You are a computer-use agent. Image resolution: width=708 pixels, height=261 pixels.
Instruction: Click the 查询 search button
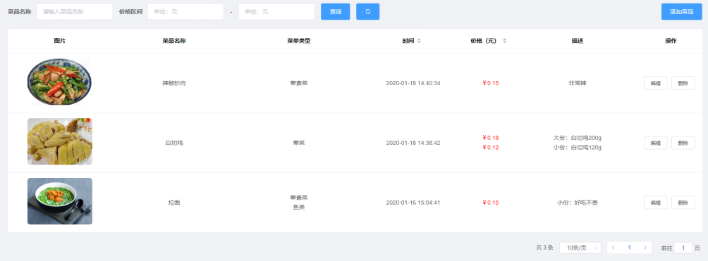click(x=336, y=12)
